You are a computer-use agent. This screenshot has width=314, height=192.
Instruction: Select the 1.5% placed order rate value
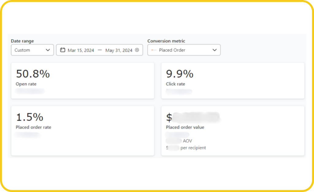(29, 117)
